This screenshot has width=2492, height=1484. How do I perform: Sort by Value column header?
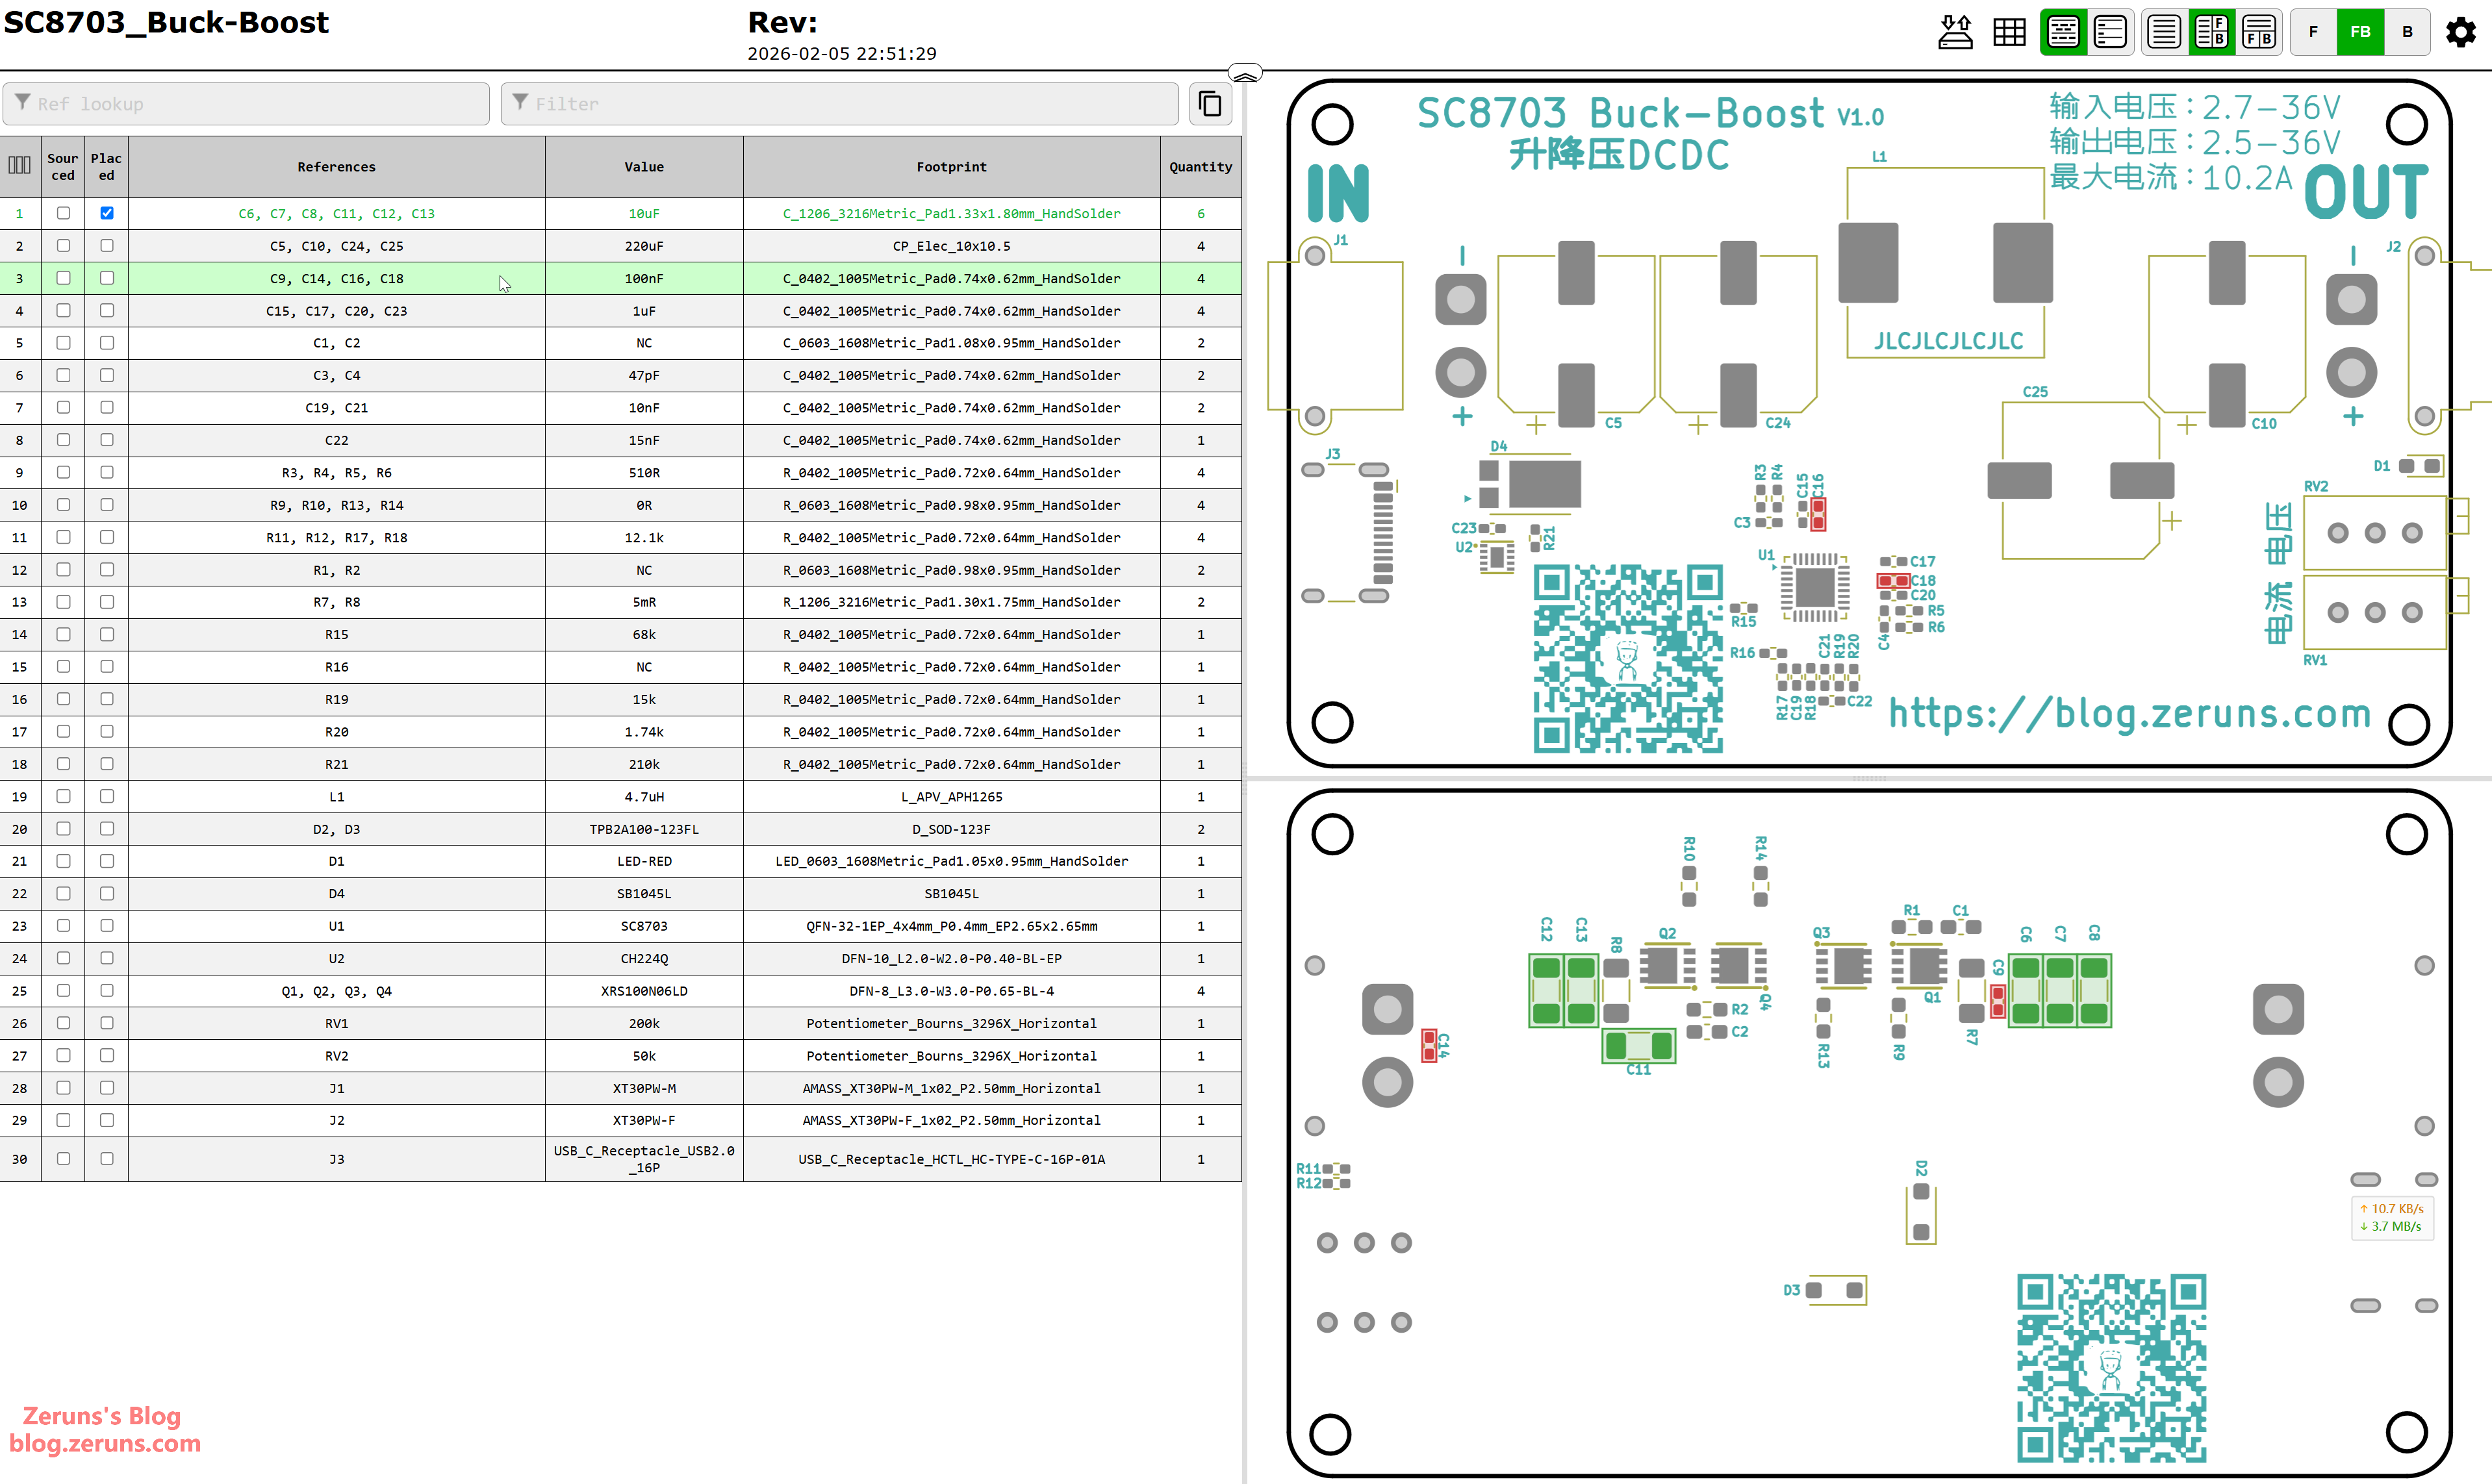click(x=644, y=167)
